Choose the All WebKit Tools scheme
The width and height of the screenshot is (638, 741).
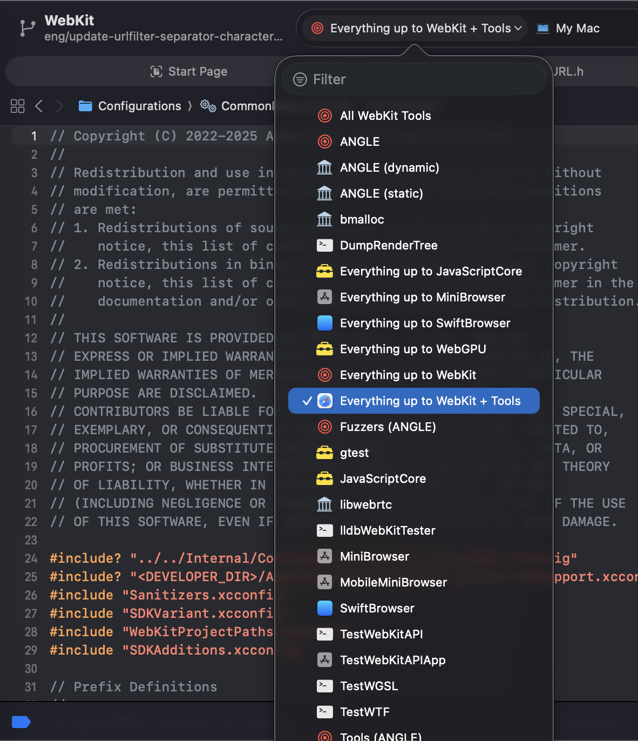[385, 116]
